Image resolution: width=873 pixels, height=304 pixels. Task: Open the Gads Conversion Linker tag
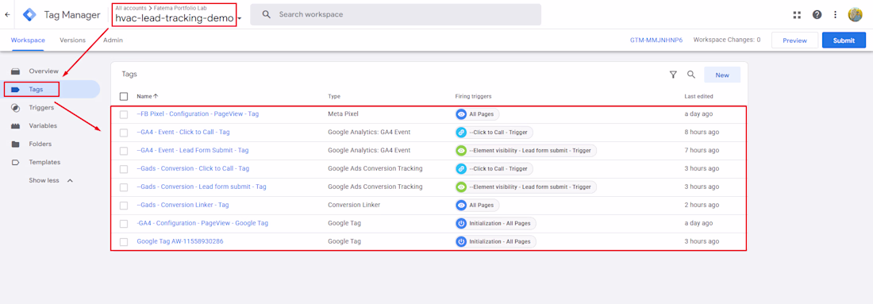[183, 205]
